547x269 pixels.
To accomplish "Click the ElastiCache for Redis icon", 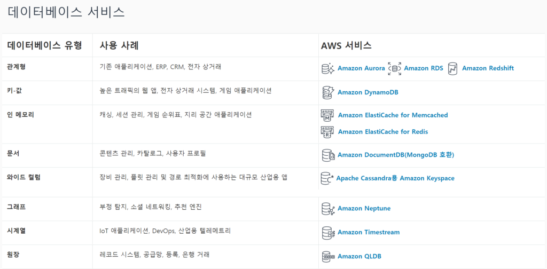I will tap(326, 131).
